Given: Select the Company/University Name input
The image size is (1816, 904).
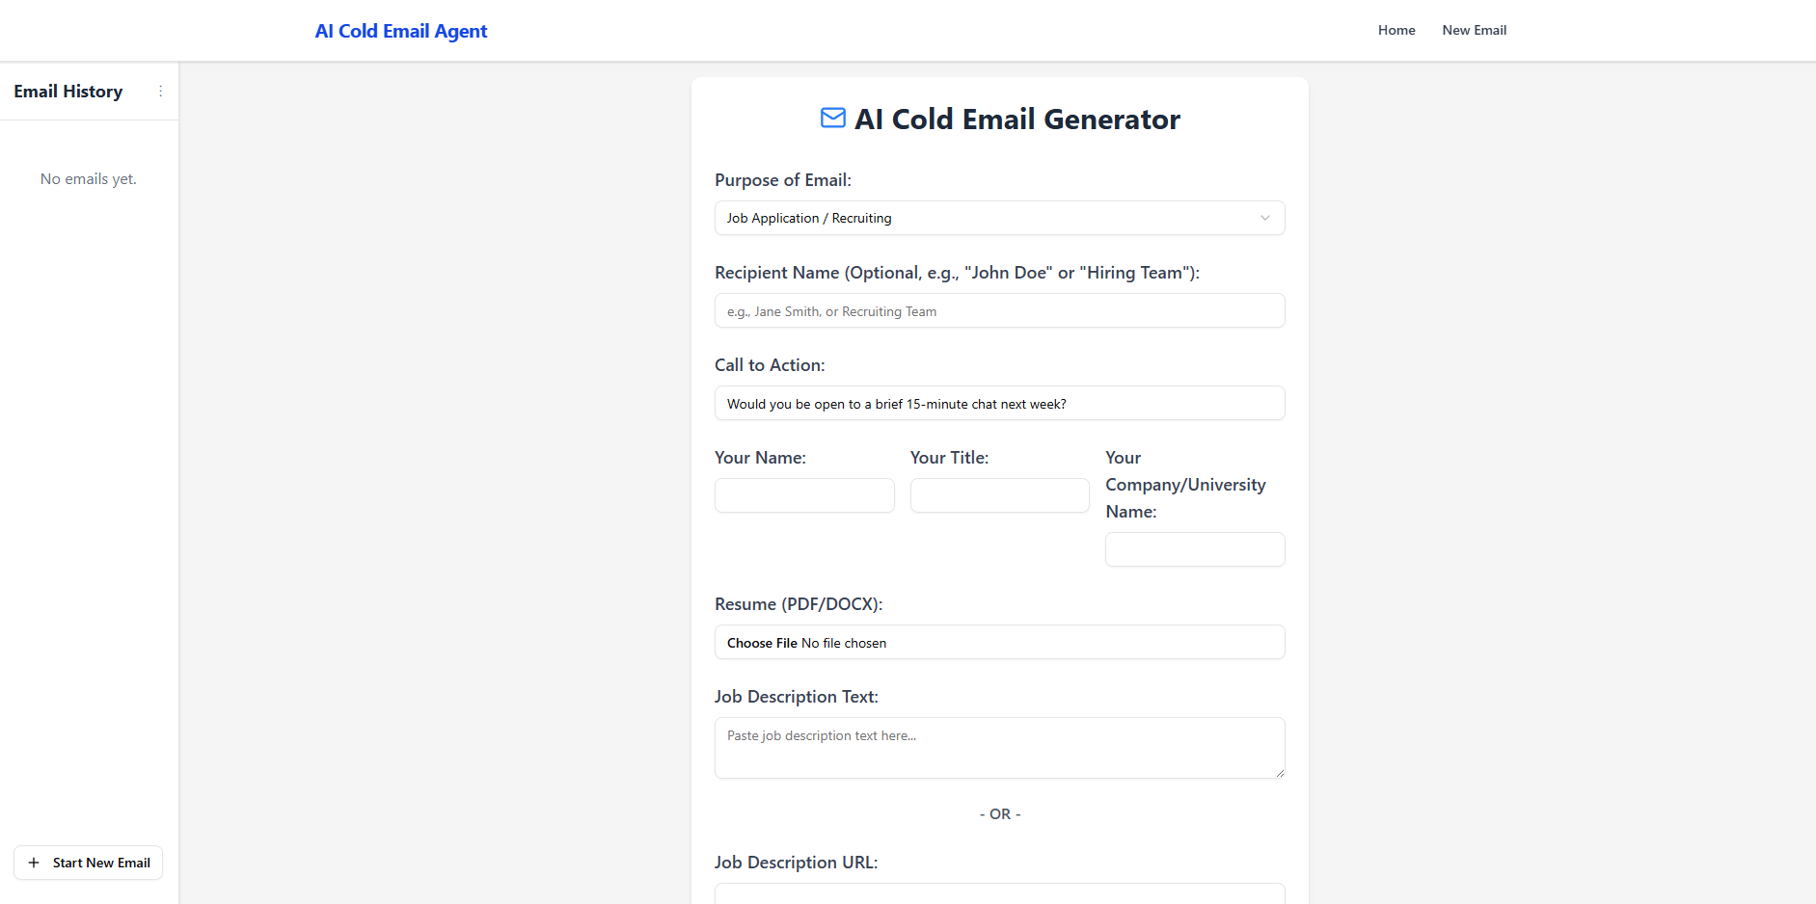Looking at the screenshot, I should tap(1195, 549).
